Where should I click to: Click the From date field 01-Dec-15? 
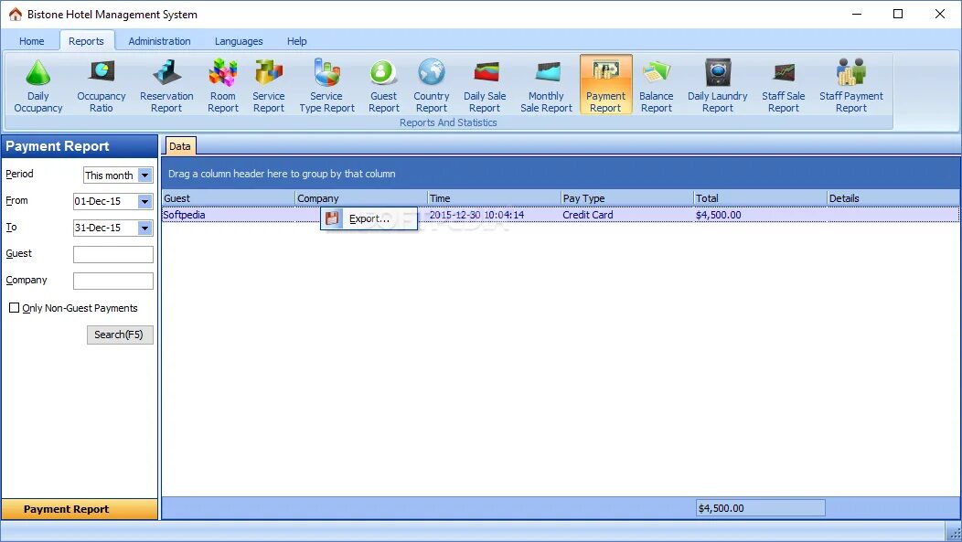105,201
